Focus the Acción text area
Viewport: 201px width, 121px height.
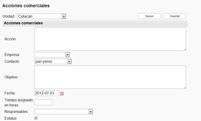pos(110,39)
